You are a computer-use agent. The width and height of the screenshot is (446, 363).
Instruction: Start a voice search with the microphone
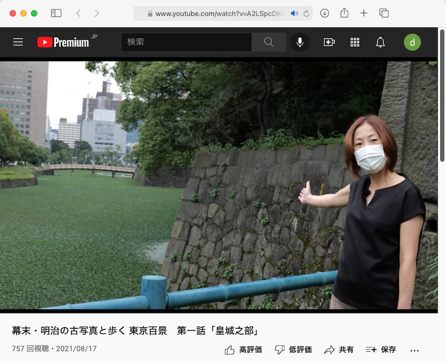300,41
